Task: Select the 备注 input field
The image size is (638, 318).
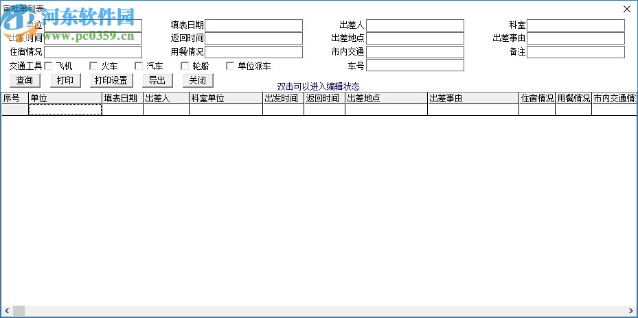Action: [x=576, y=52]
